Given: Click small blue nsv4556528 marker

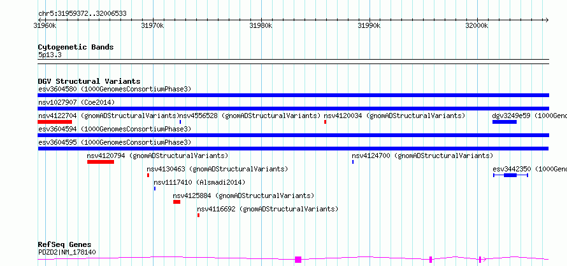Looking at the screenshot, I should pos(180,122).
